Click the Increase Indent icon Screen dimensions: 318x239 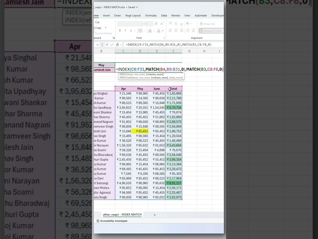pyautogui.click(x=193, y=31)
